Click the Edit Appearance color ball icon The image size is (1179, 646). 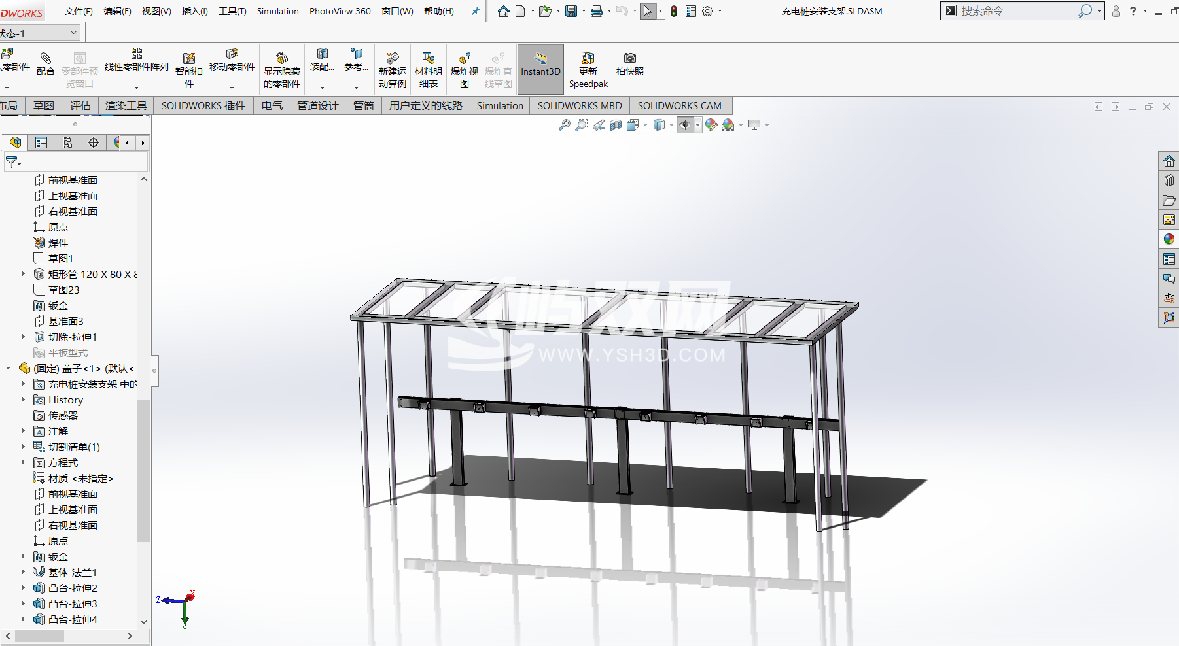[x=711, y=125]
